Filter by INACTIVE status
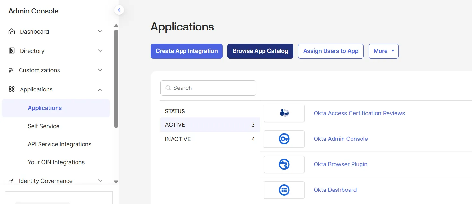 [210, 139]
